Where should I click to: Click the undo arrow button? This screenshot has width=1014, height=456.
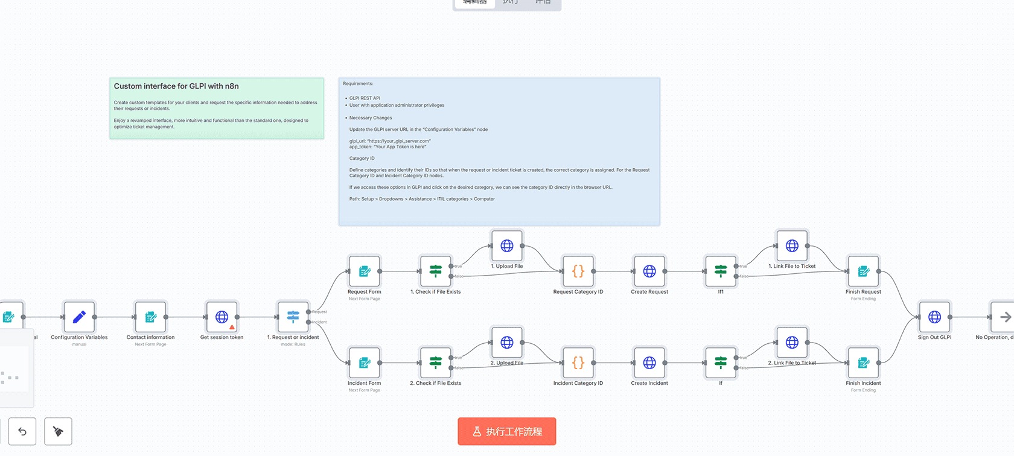(22, 431)
